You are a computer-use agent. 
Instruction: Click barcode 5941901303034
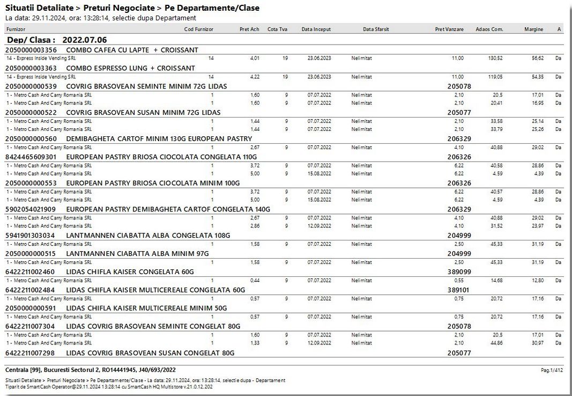[x=31, y=236]
